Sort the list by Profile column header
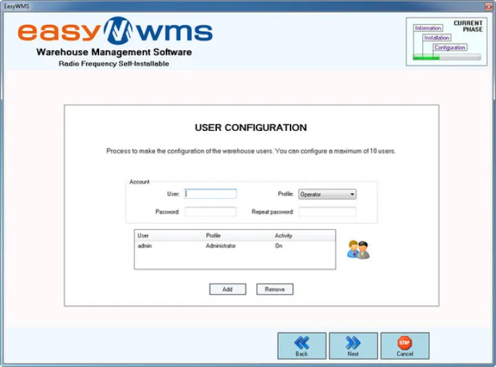Image resolution: width=496 pixels, height=367 pixels. (213, 235)
